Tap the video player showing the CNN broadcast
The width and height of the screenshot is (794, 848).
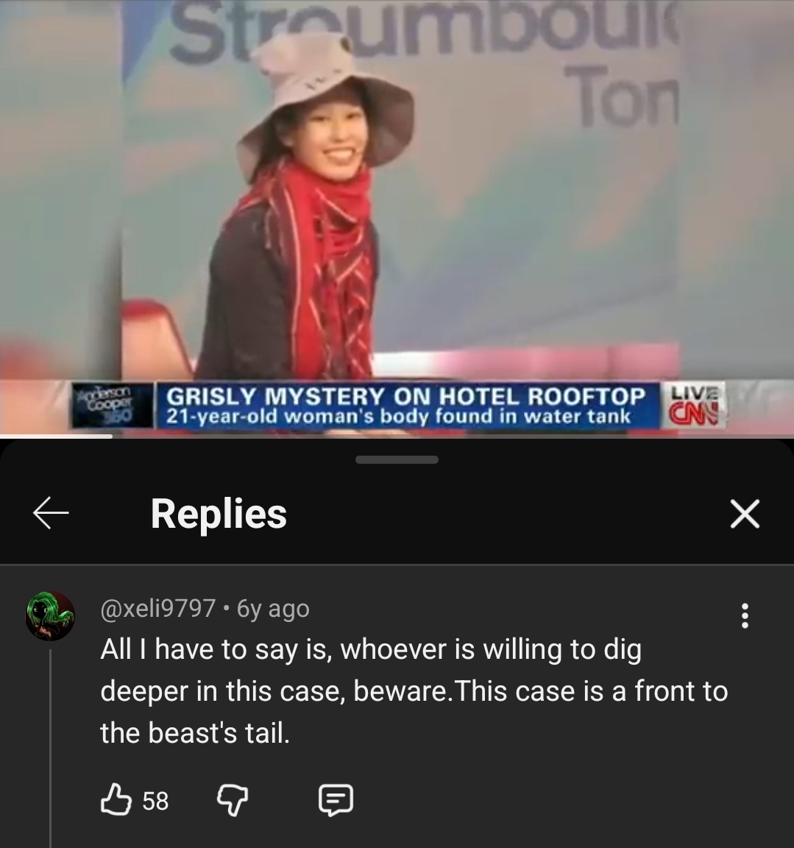tap(397, 216)
